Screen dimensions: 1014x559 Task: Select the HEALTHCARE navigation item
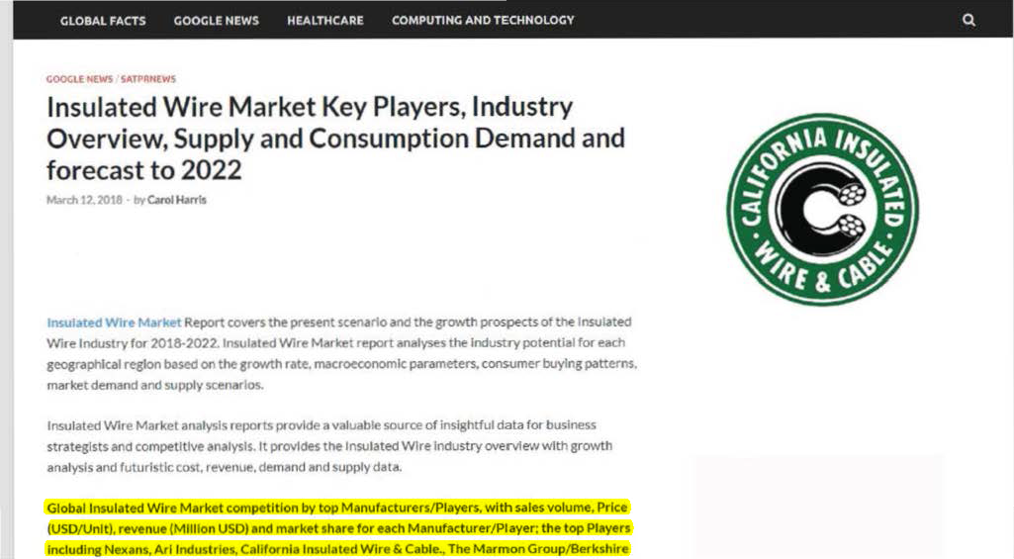[325, 21]
